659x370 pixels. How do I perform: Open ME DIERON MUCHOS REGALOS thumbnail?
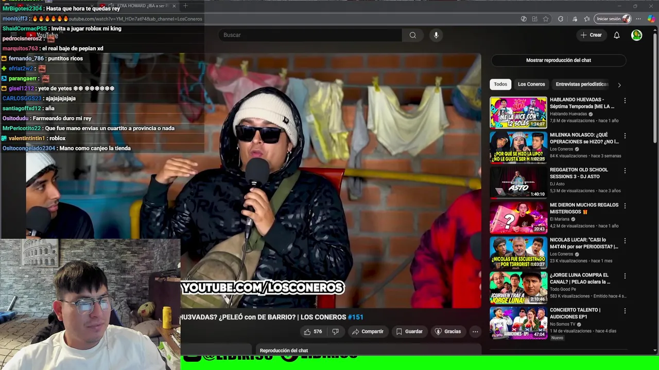[518, 217]
